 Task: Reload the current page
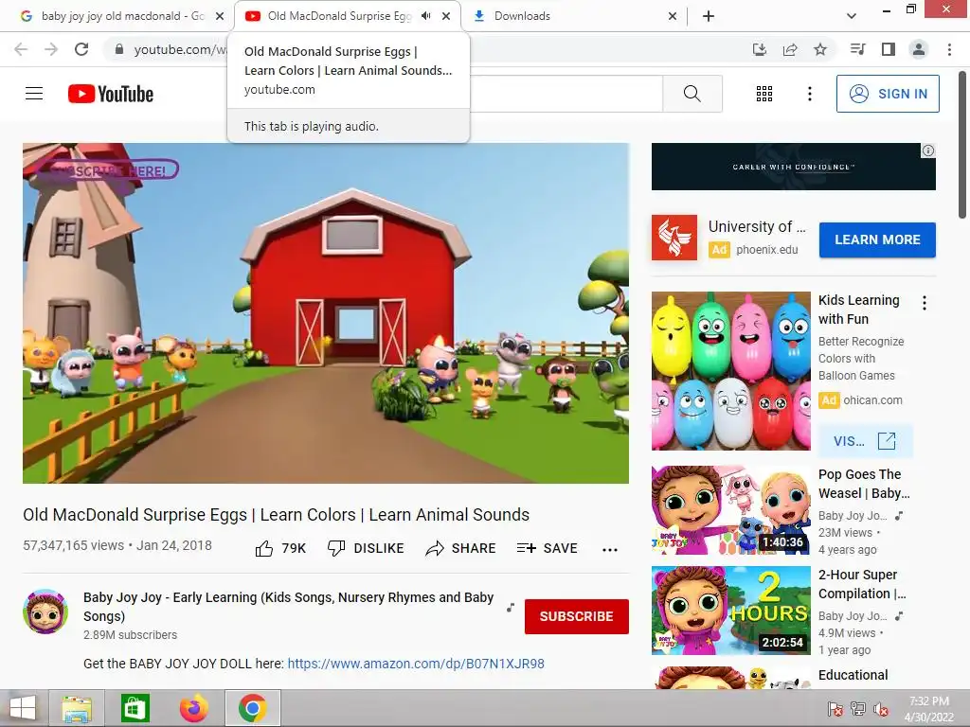tap(81, 49)
